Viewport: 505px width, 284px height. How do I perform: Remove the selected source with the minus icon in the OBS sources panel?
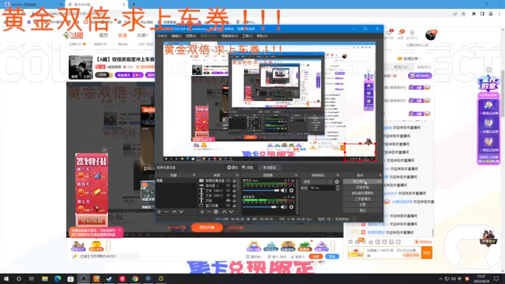pos(209,212)
